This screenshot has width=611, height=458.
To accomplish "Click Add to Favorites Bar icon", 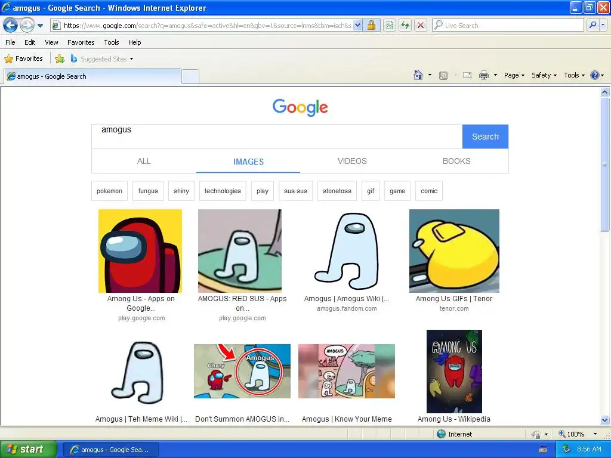I will (60, 59).
